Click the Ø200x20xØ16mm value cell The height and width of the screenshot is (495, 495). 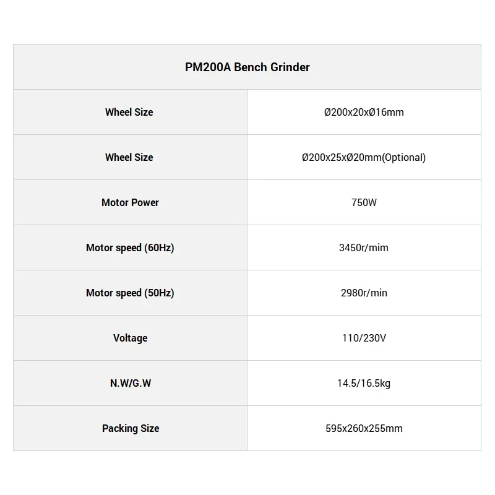(x=364, y=112)
